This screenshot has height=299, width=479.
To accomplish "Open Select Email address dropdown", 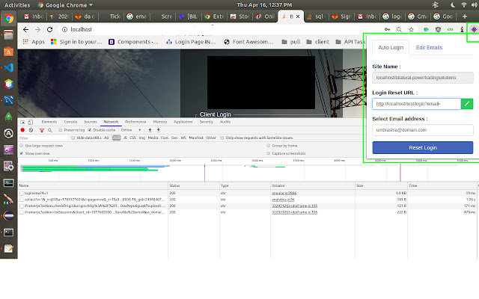I will (423, 129).
